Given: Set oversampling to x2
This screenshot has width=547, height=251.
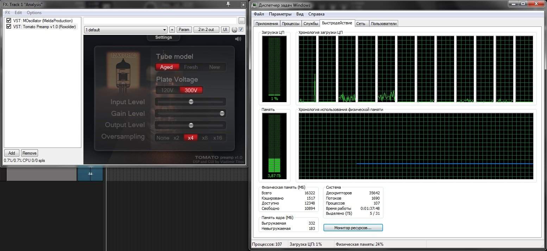Looking at the screenshot, I should [176, 138].
